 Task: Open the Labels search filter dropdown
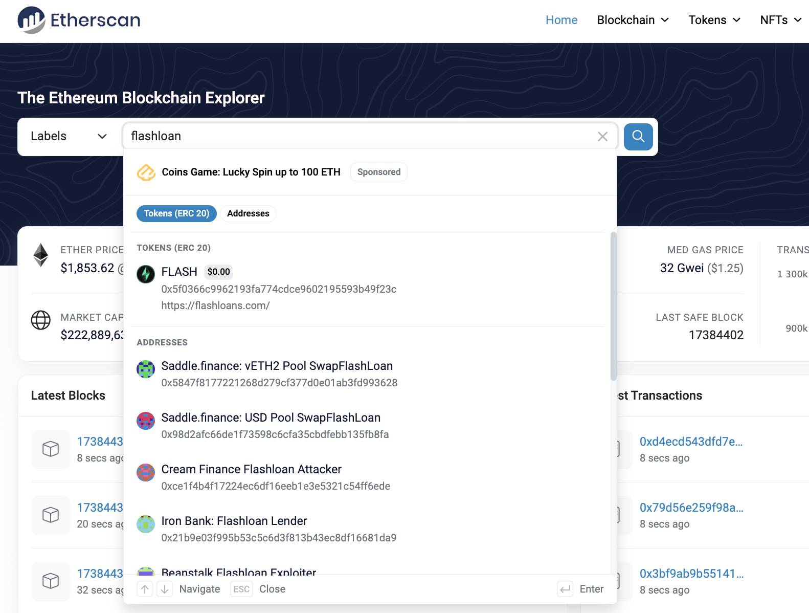pyautogui.click(x=69, y=136)
